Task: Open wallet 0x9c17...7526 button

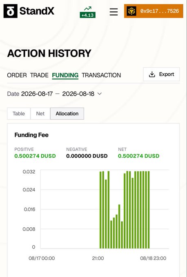Action: [154, 11]
